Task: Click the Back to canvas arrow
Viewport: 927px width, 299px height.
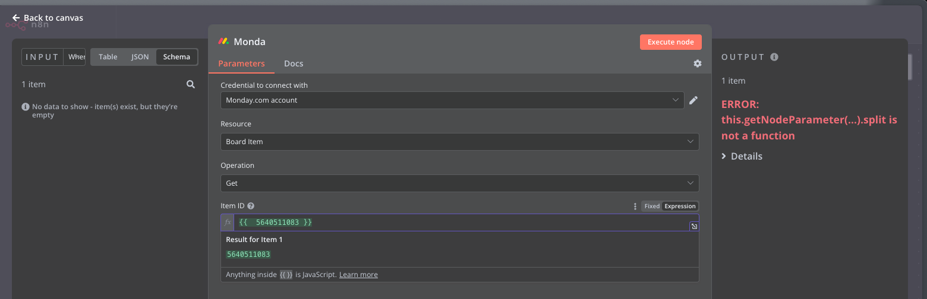Action: click(x=16, y=18)
